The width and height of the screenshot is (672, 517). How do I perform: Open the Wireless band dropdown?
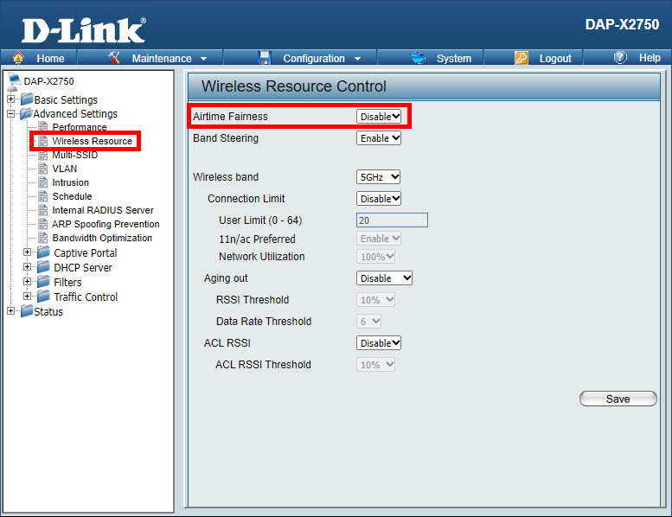click(379, 176)
